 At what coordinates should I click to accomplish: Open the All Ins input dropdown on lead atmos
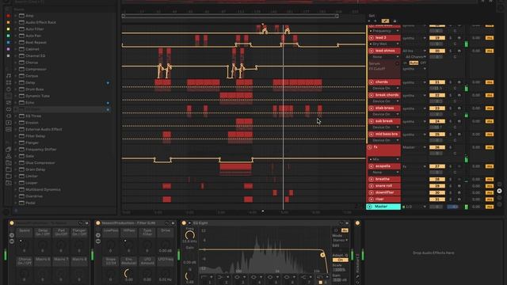[x=414, y=51]
